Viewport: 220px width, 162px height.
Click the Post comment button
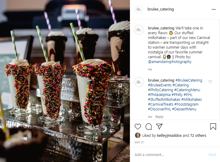coord(212,155)
